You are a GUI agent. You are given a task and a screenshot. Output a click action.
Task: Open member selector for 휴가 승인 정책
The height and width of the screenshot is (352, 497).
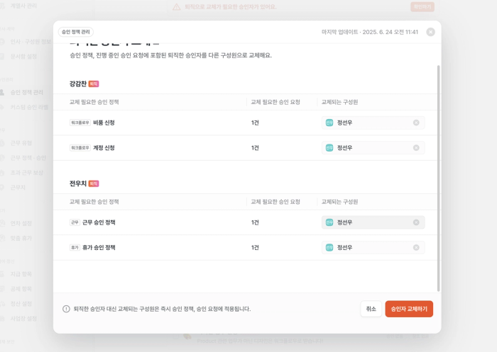pos(373,247)
